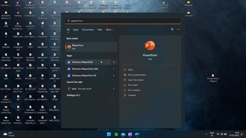Image resolution: width=246 pixels, height=138 pixels.
Task: Select Screenshot (90) desktop file
Action: [x=18, y=47]
